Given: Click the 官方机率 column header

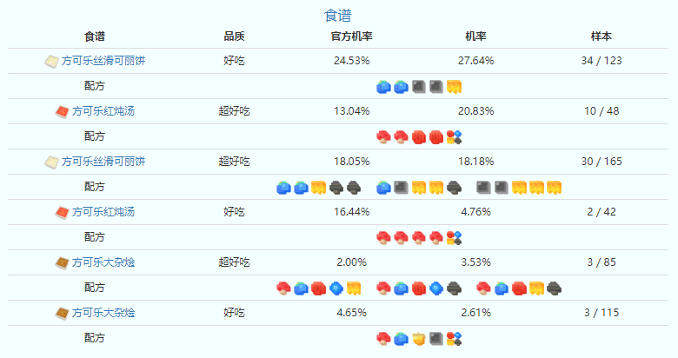Looking at the screenshot, I should pyautogui.click(x=352, y=36).
